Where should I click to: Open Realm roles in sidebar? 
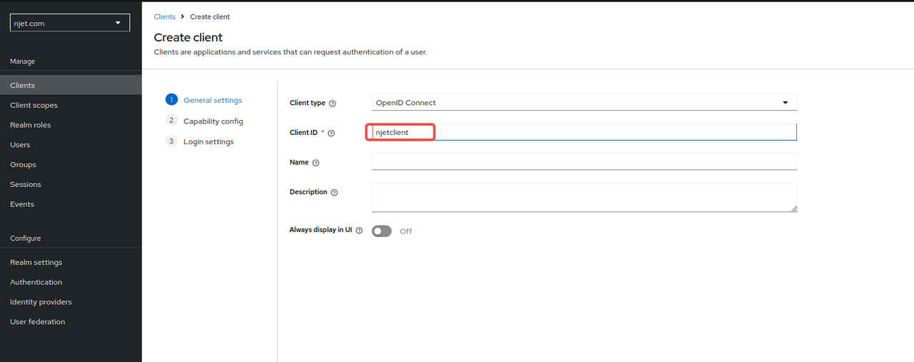[30, 125]
